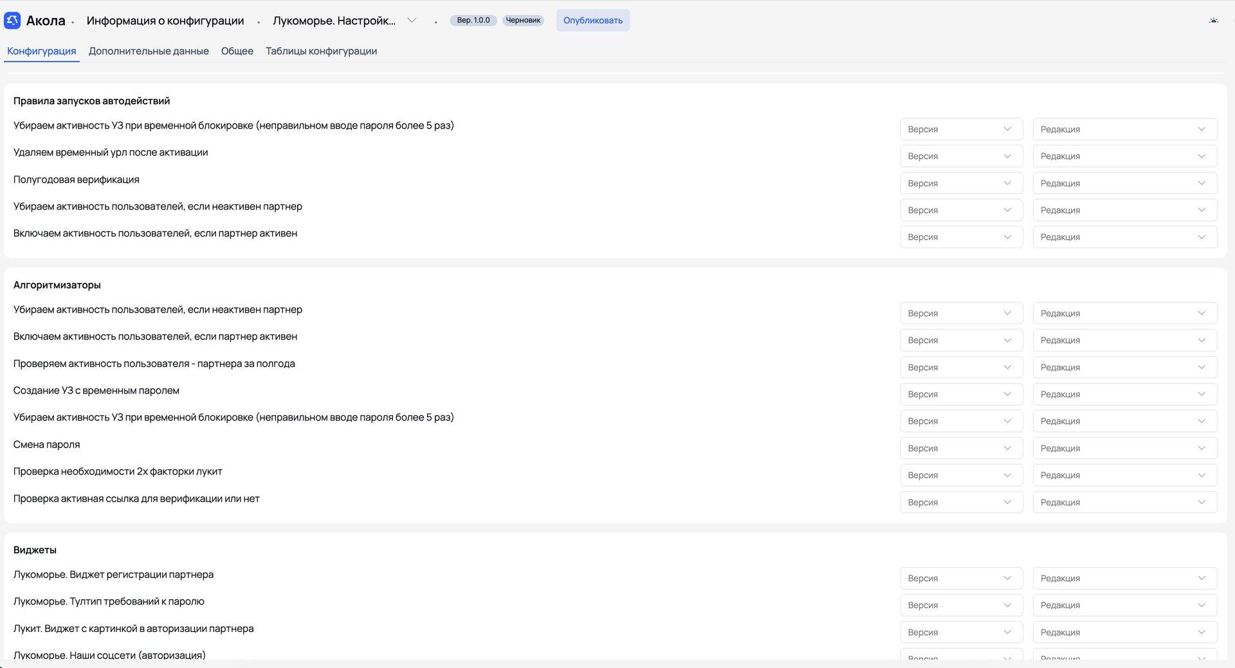Click the Акола logo icon
The width and height of the screenshot is (1235, 668).
(12, 21)
